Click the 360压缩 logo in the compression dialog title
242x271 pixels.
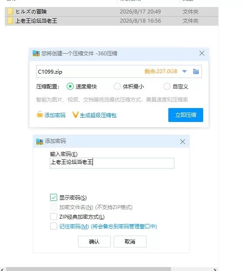click(36, 53)
